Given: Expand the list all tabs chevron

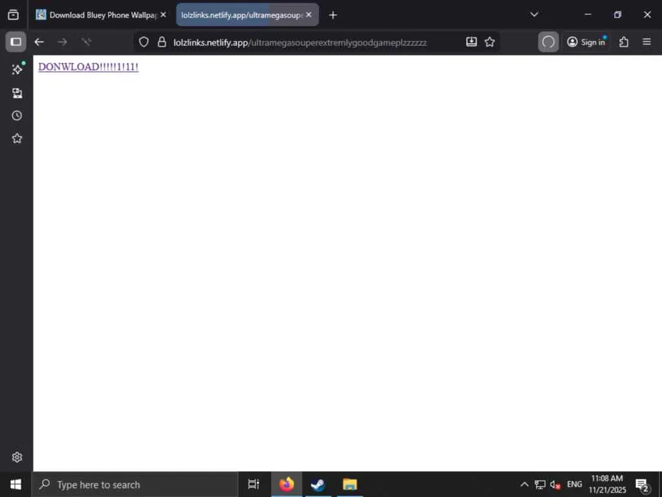Looking at the screenshot, I should coord(534,15).
